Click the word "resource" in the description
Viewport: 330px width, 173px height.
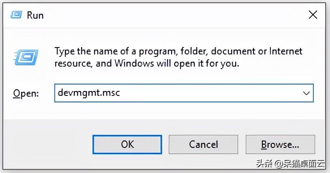point(73,64)
